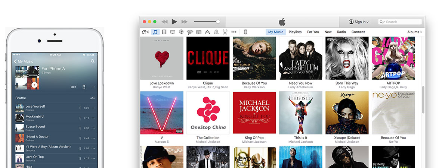Open the Clique album cover
Screen dimensions: 445x168
pos(208,58)
